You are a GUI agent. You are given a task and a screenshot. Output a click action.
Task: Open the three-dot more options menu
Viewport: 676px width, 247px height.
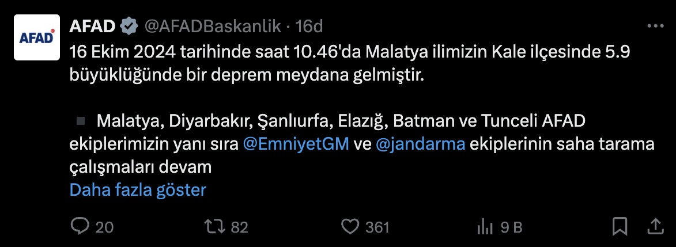656,26
